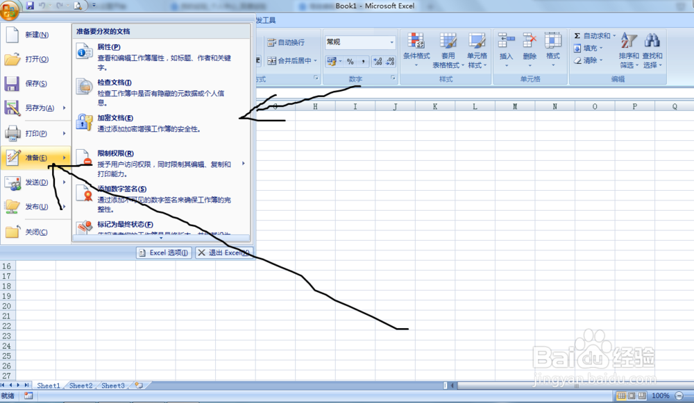Switch to Sheet3 tab
Viewport: 694px width, 403px height.
[x=113, y=386]
